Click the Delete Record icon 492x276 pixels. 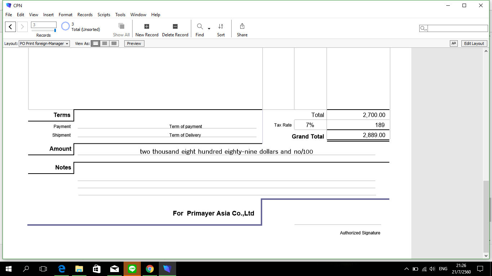coord(175,27)
